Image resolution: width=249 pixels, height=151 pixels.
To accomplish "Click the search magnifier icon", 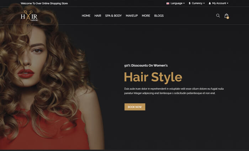I will point(218,16).
